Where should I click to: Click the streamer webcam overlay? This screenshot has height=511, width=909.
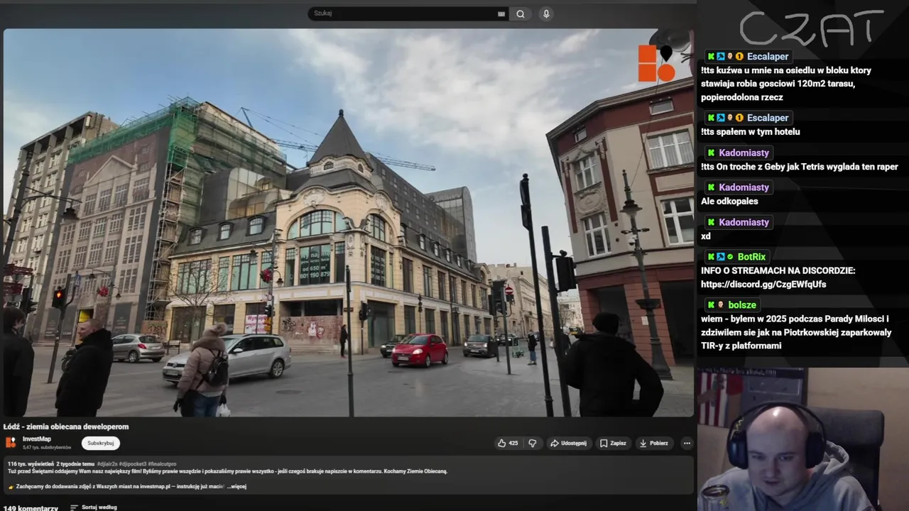point(803,439)
